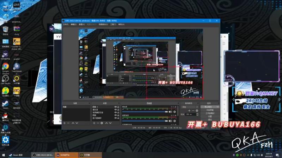The width and height of the screenshot is (282, 158).
Task: Toggle visibility eye for 显示器捕获 source
Action: point(116,118)
